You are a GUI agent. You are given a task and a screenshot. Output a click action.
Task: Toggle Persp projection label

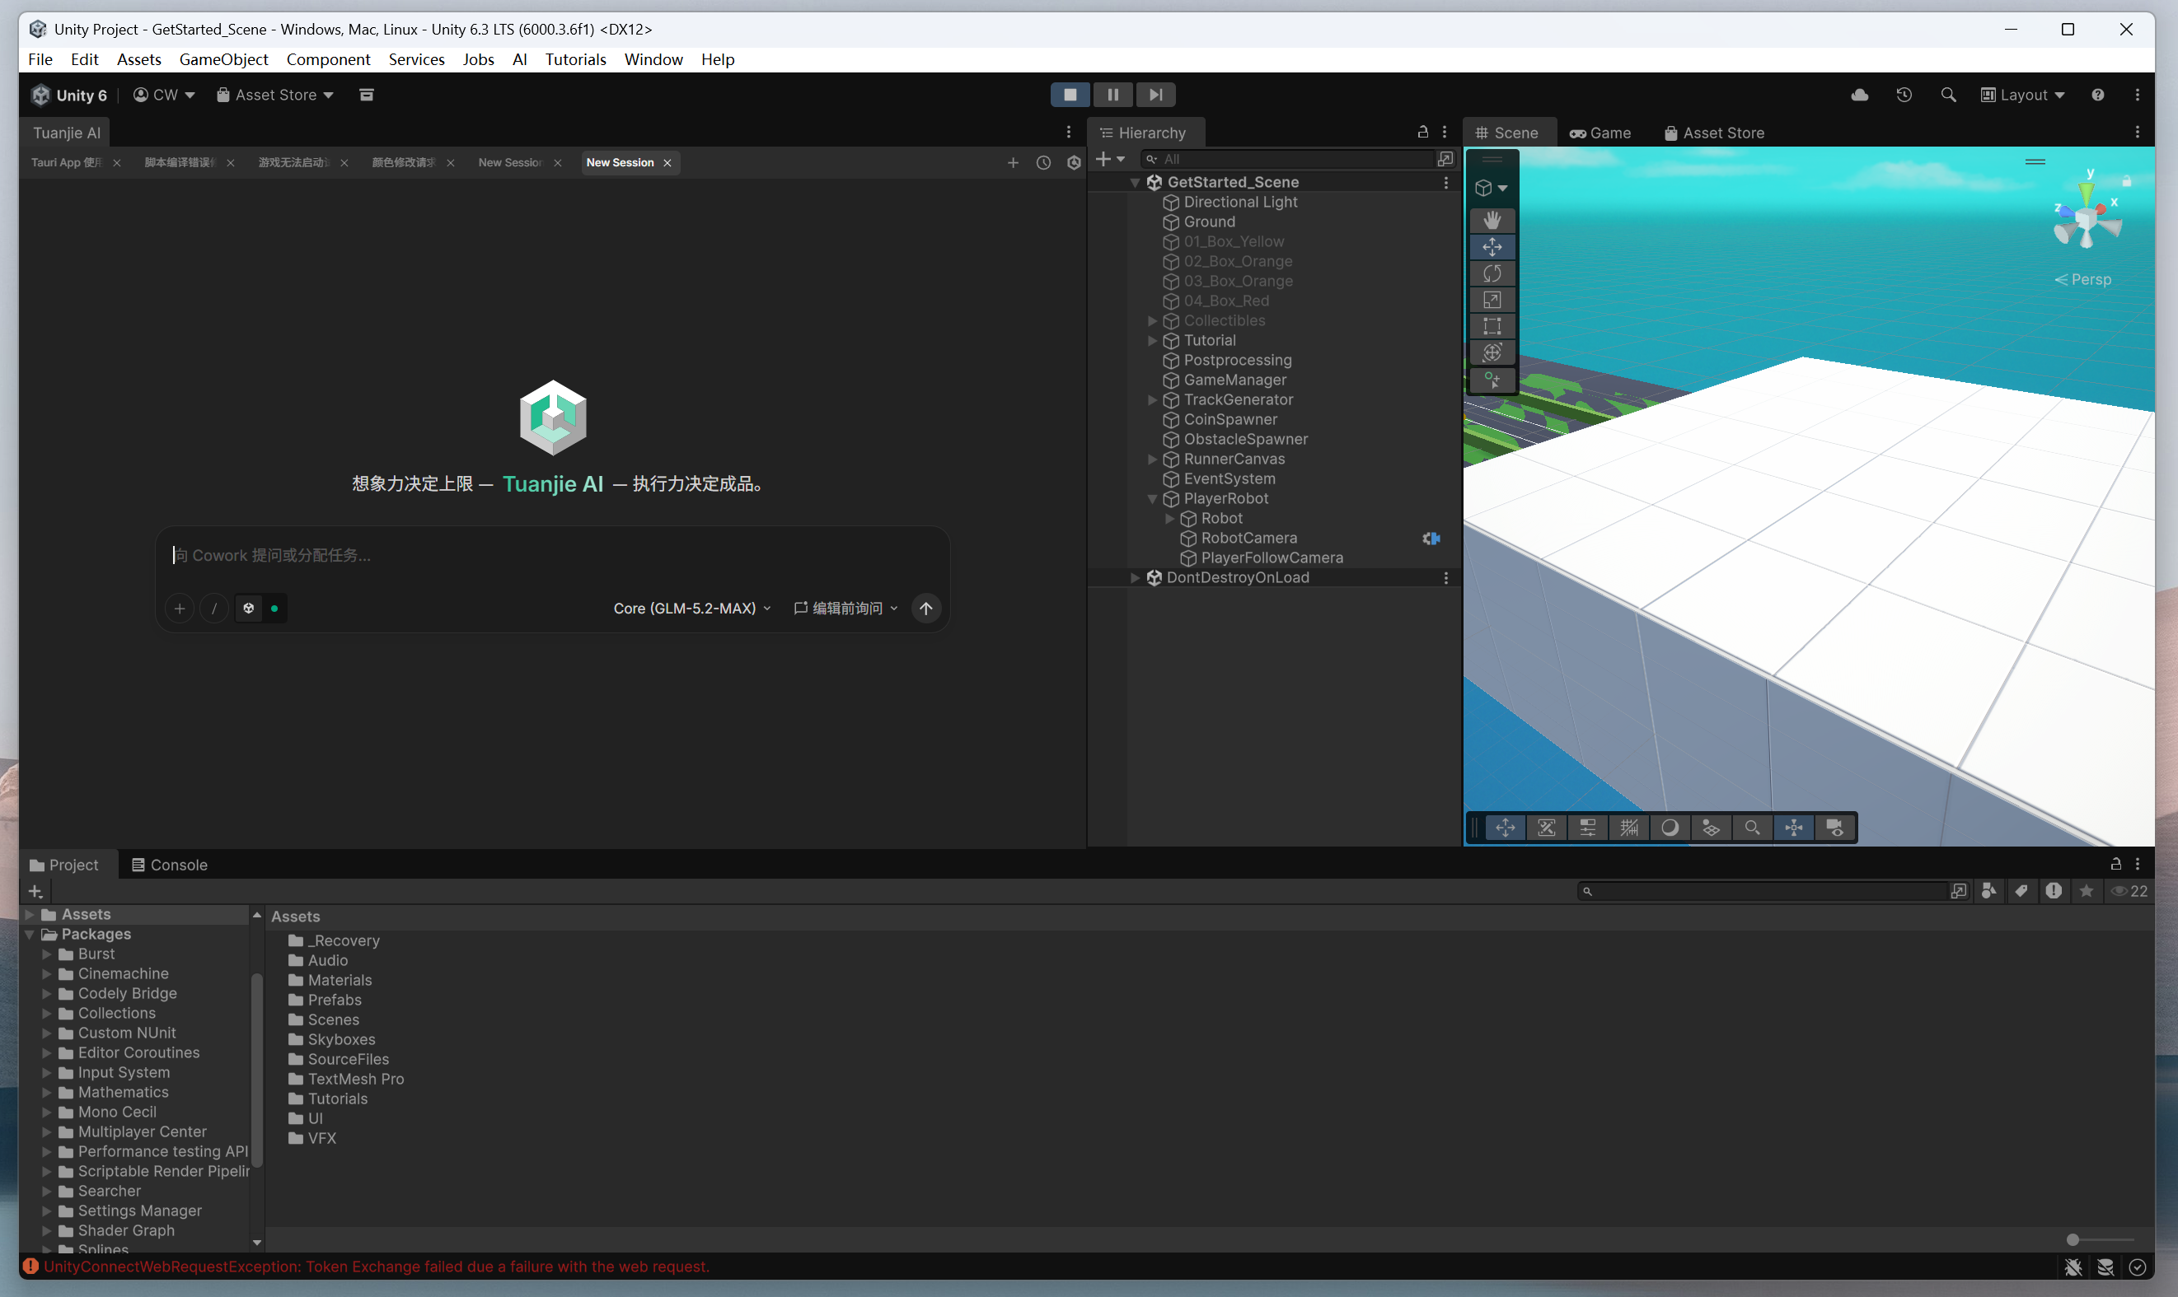[x=2082, y=280]
